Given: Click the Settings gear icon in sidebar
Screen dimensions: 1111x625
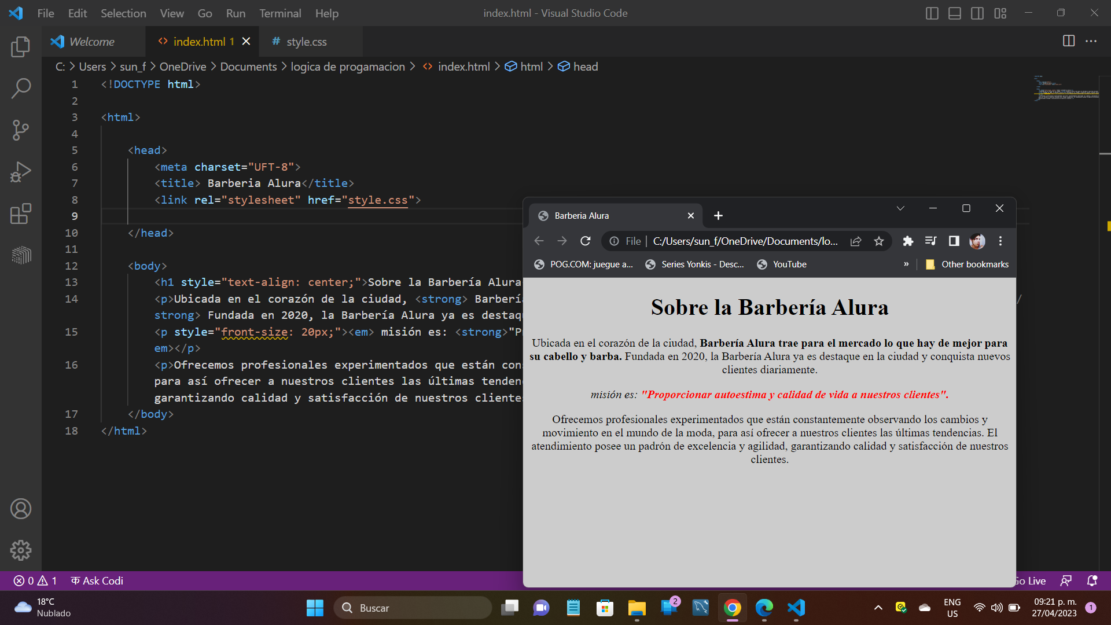Looking at the screenshot, I should [21, 549].
